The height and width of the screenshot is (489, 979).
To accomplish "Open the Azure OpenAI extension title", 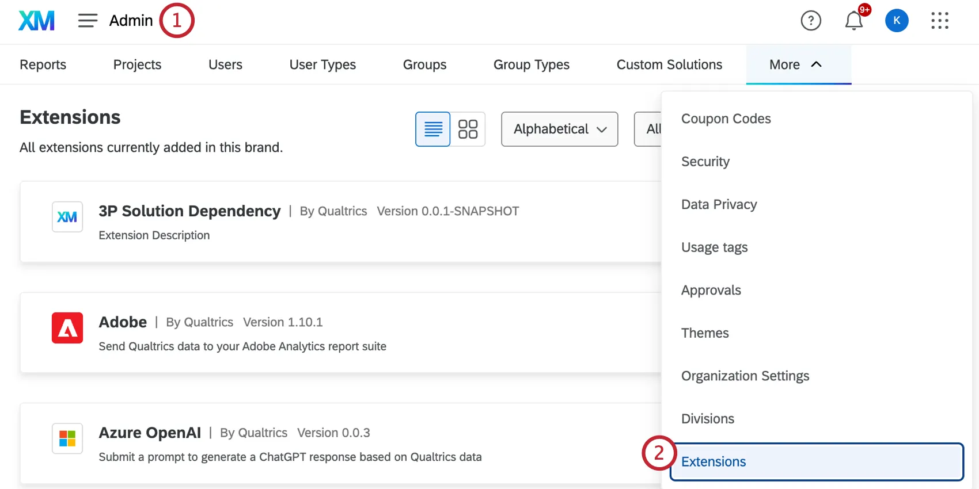I will tap(150, 433).
